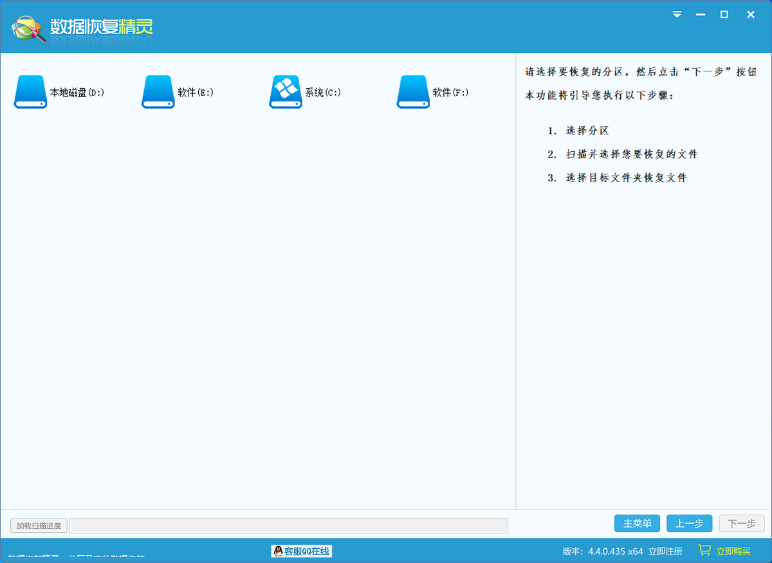This screenshot has width=772, height=563.
Task: Click the scan progress bar field
Action: point(288,526)
